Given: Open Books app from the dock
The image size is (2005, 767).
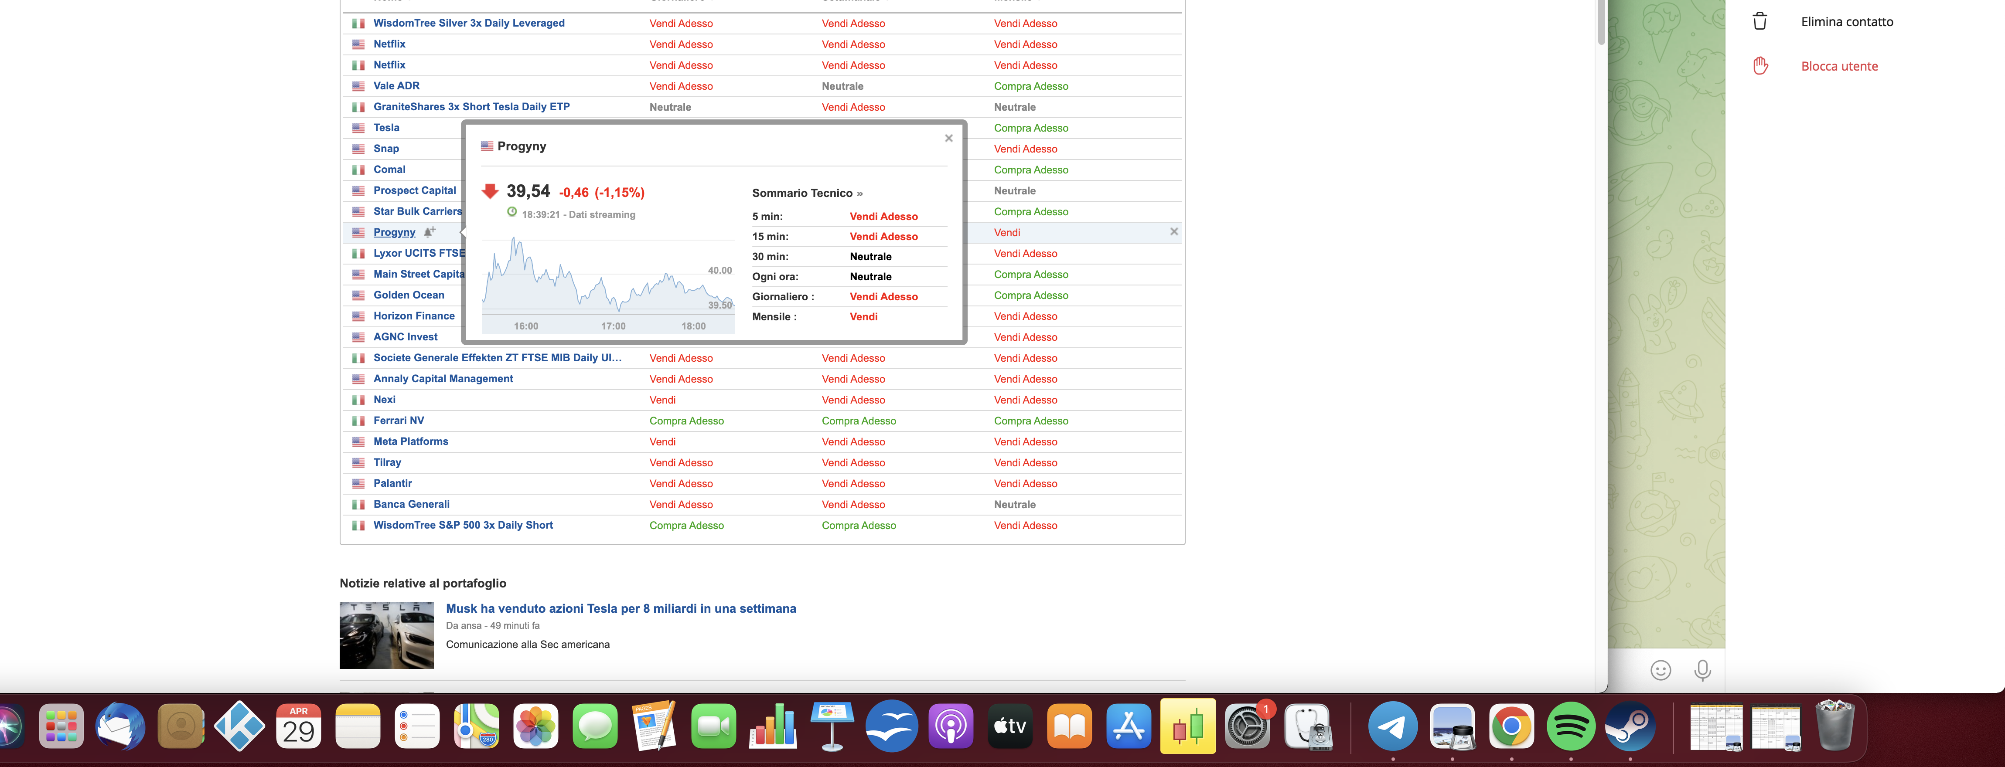Looking at the screenshot, I should (x=1070, y=726).
